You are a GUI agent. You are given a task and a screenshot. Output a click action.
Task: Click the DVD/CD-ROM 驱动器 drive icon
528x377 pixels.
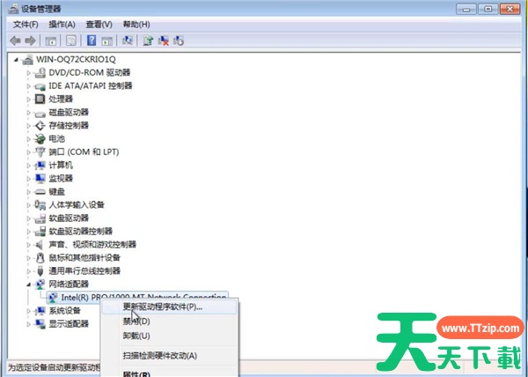tap(40, 72)
